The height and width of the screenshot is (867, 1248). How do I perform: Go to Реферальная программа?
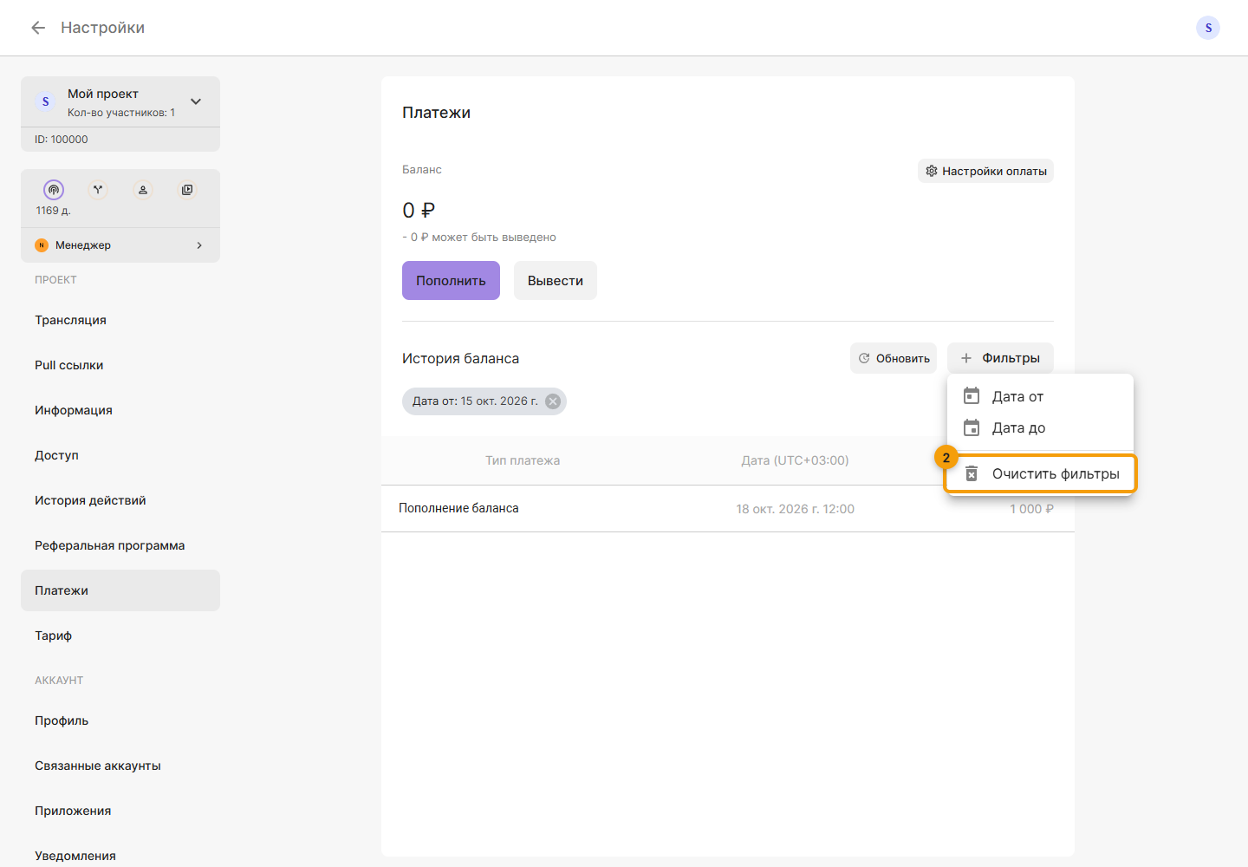coord(120,545)
